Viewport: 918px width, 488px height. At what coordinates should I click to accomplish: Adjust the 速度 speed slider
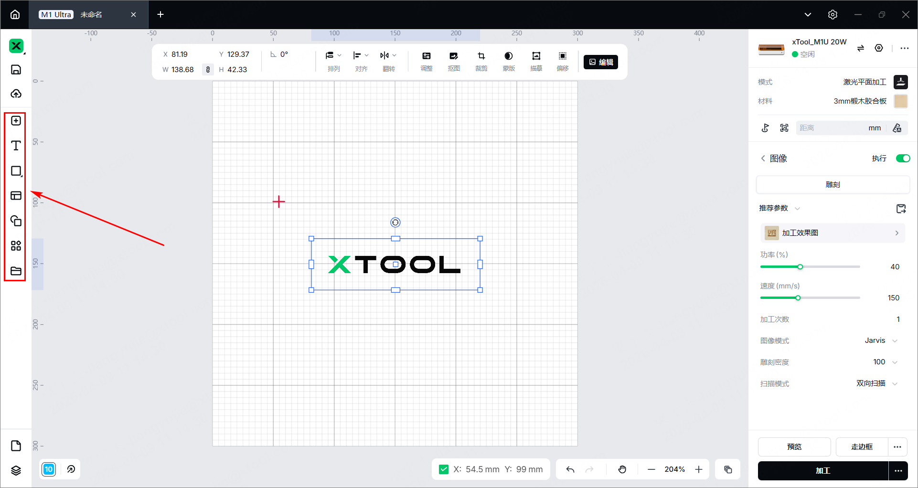798,298
